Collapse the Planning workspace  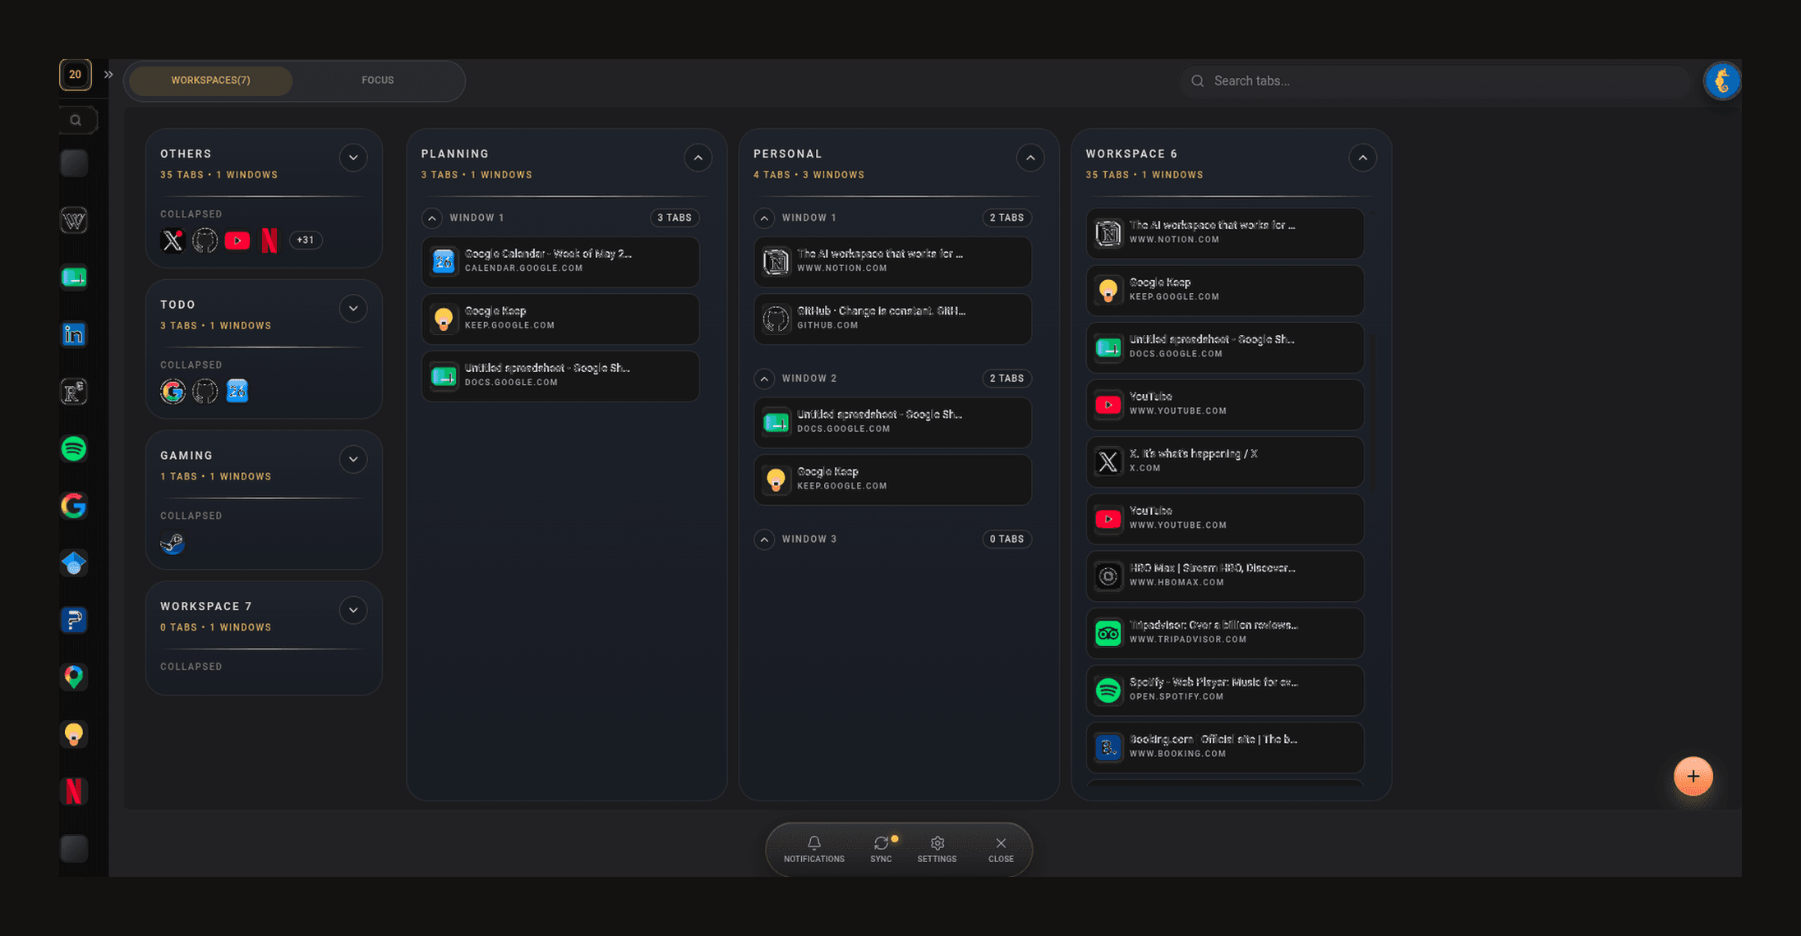pos(698,158)
